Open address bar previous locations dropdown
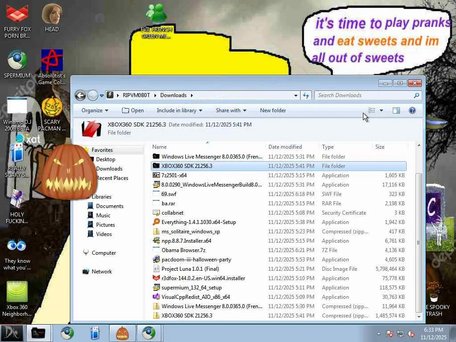456x342 pixels. [x=296, y=95]
